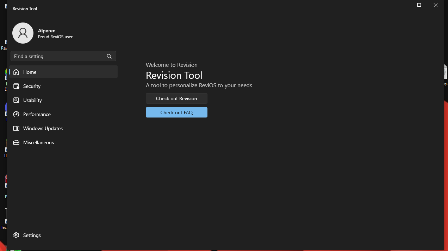
Task: Click the Check out FAQ button
Action: (176, 112)
